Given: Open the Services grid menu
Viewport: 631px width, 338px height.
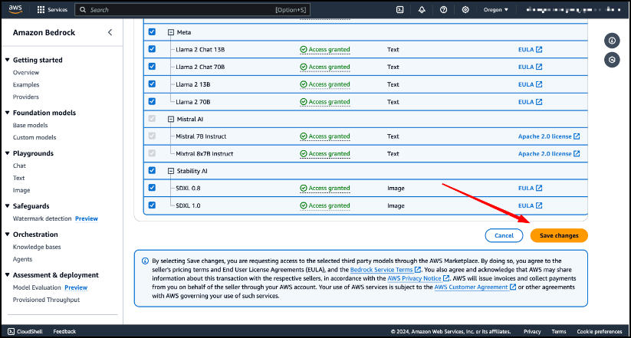Looking at the screenshot, I should pos(52,10).
